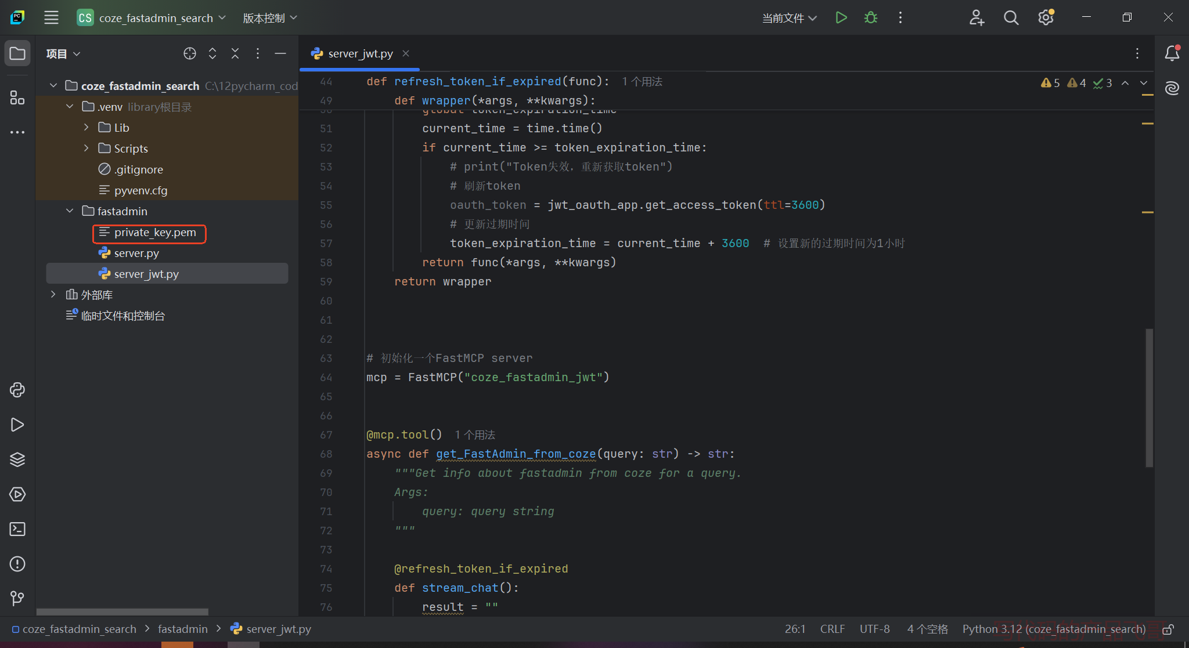Collapse the .venv folder
Image resolution: width=1189 pixels, height=648 pixels.
click(70, 106)
